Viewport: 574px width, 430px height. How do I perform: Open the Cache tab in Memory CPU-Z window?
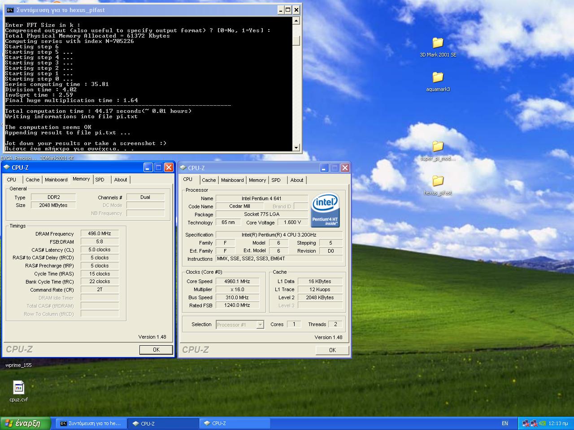tap(32, 180)
